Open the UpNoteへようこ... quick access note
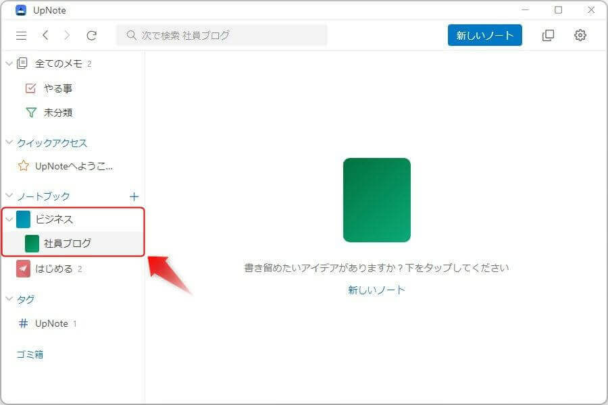608x405 pixels. 74,166
